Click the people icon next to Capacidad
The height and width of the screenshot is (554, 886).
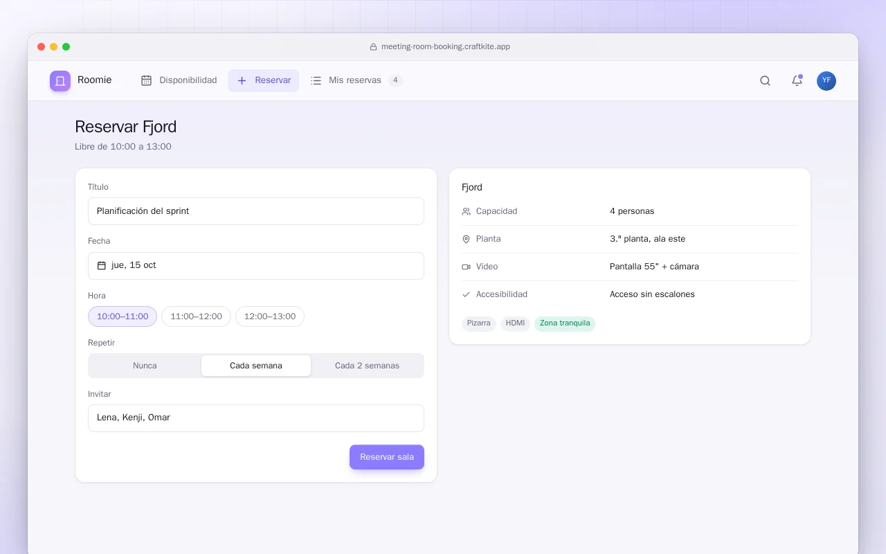466,211
